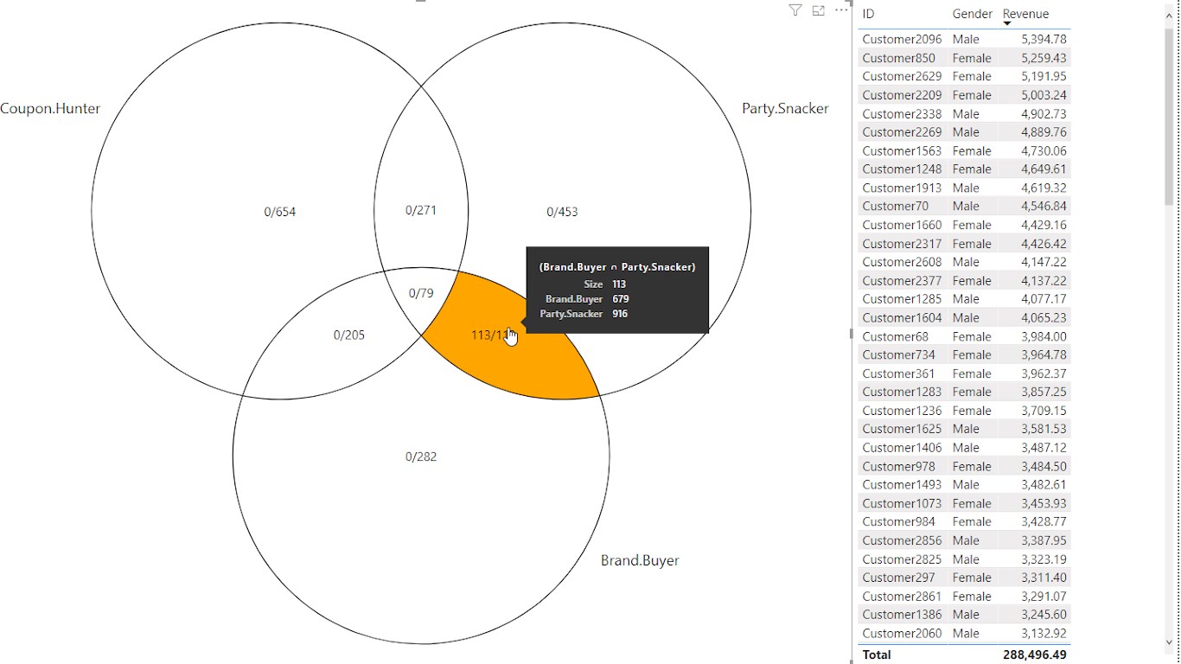This screenshot has width=1181, height=664.
Task: Click revenue value 3,484.50
Action: [1044, 466]
